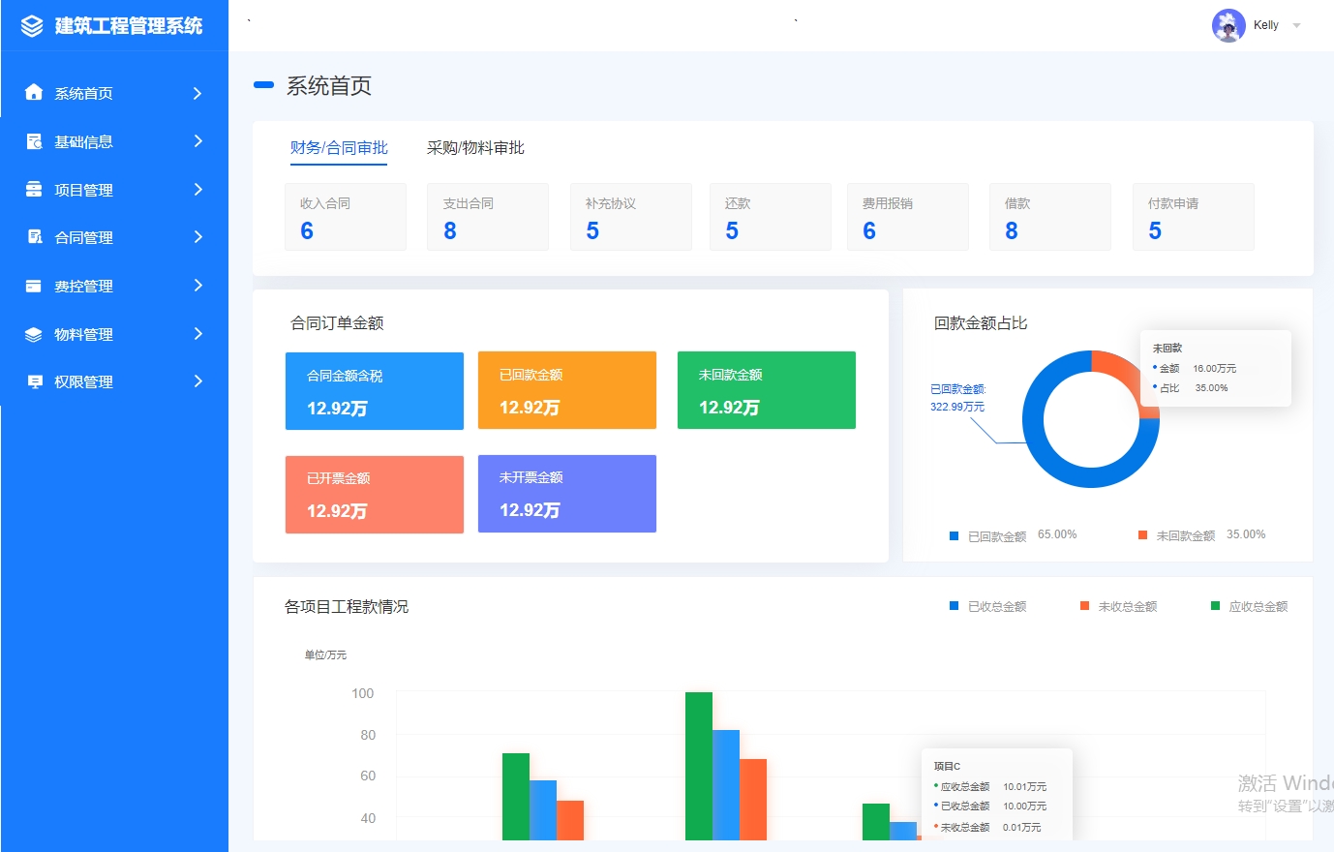Open the 付款申请 approval card
Screen dimensions: 1334x852
coord(1194,217)
